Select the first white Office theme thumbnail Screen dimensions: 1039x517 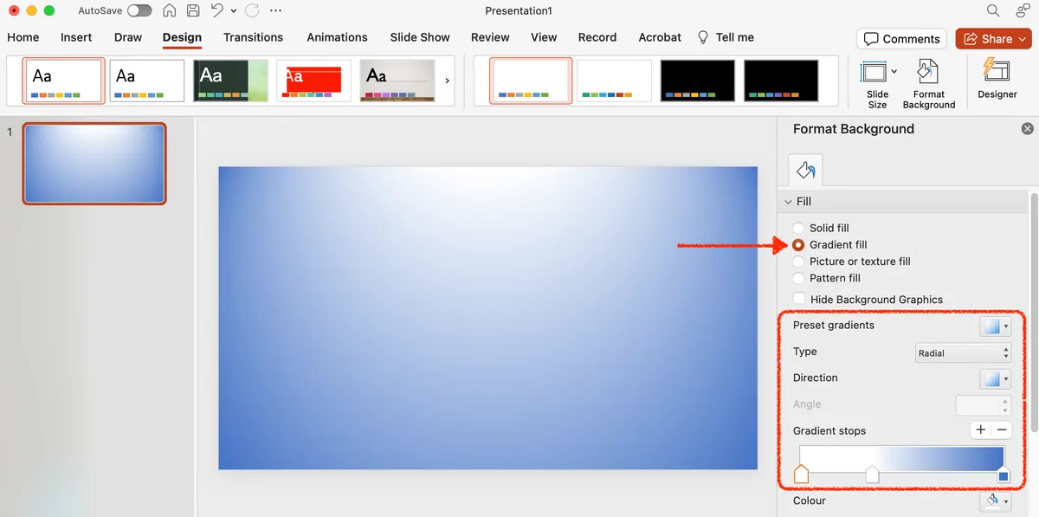pyautogui.click(x=65, y=81)
